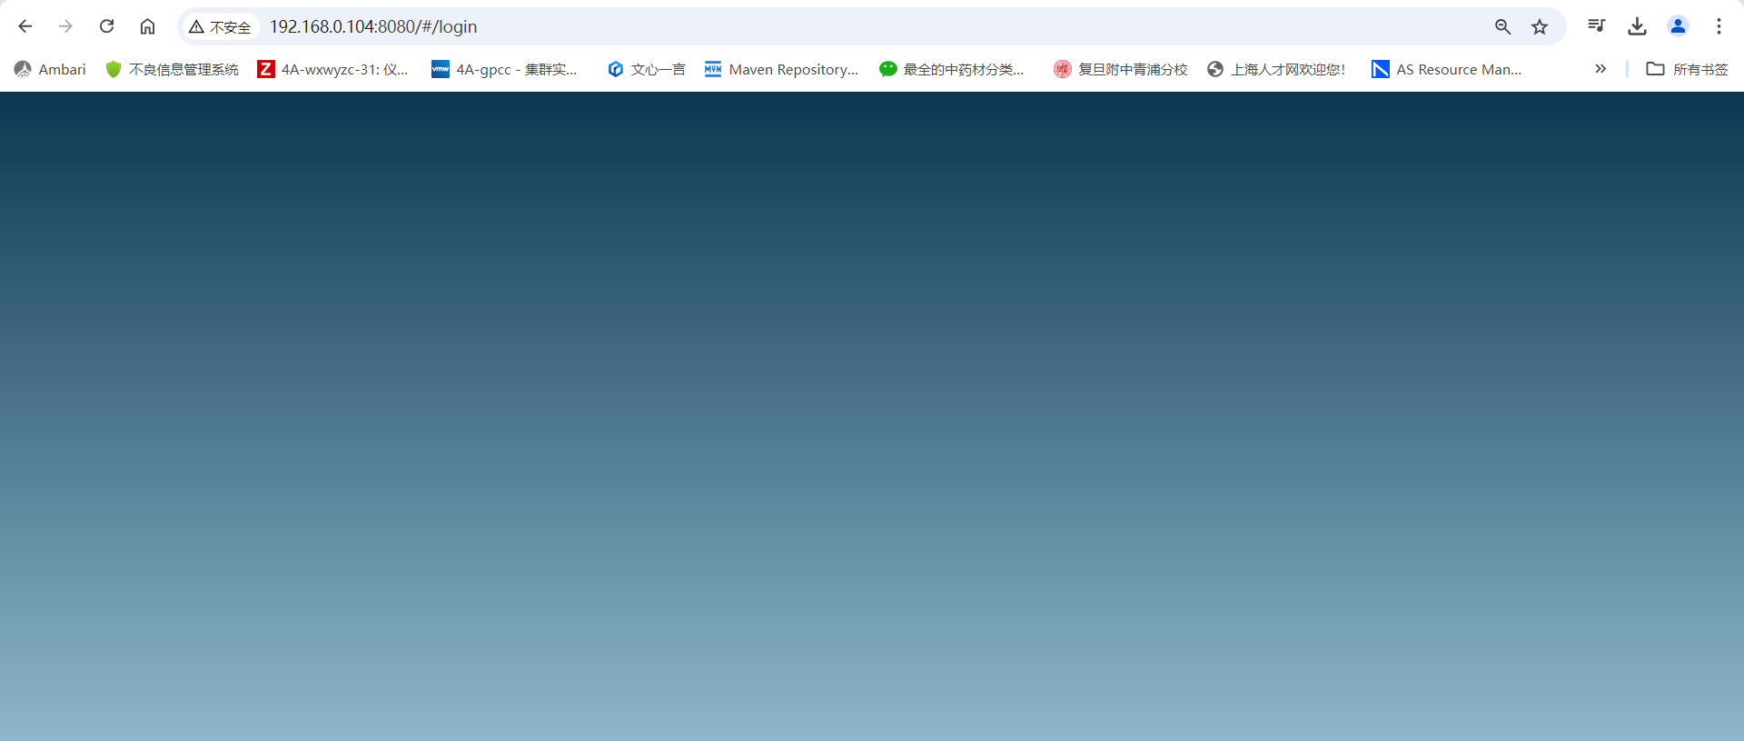Open the browser downloads icon
The height and width of the screenshot is (741, 1744).
click(x=1637, y=26)
